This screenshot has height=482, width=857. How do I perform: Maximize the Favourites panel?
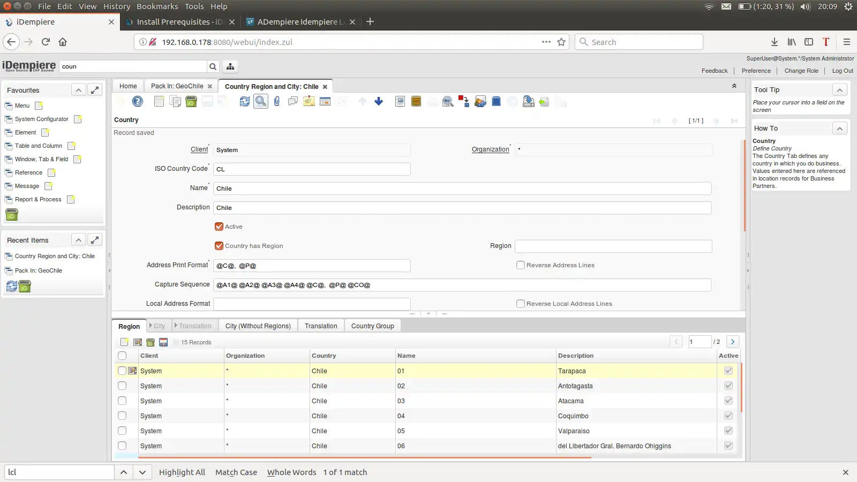point(95,90)
